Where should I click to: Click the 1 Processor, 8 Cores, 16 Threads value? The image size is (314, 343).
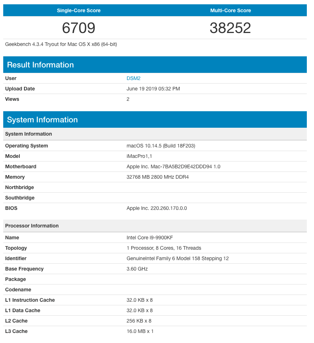(164, 248)
